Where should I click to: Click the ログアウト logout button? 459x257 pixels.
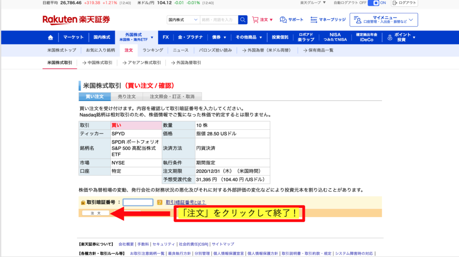pyautogui.click(x=404, y=3)
